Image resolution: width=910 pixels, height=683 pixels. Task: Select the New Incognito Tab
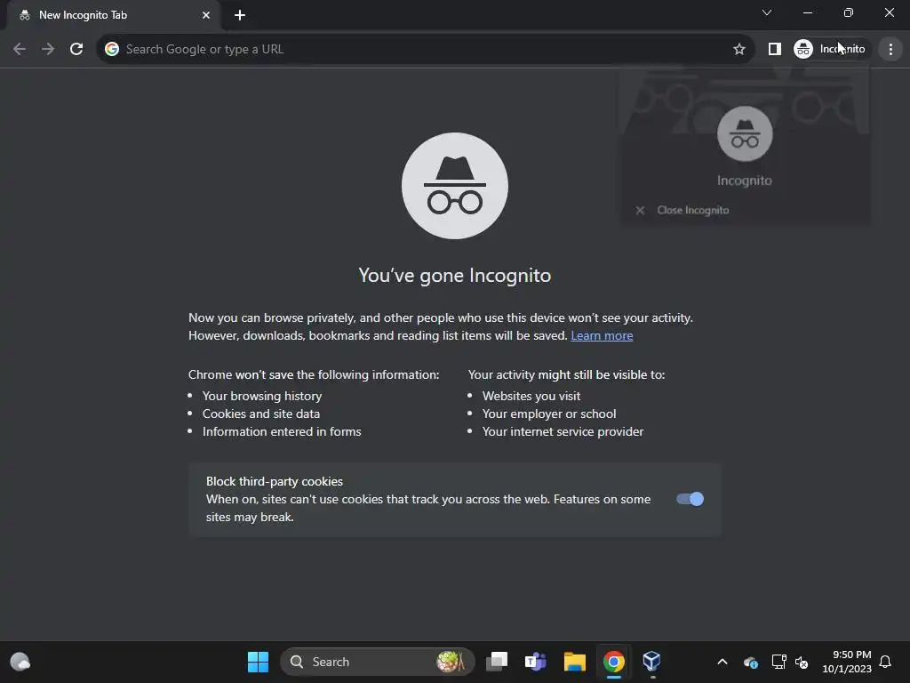tap(115, 15)
